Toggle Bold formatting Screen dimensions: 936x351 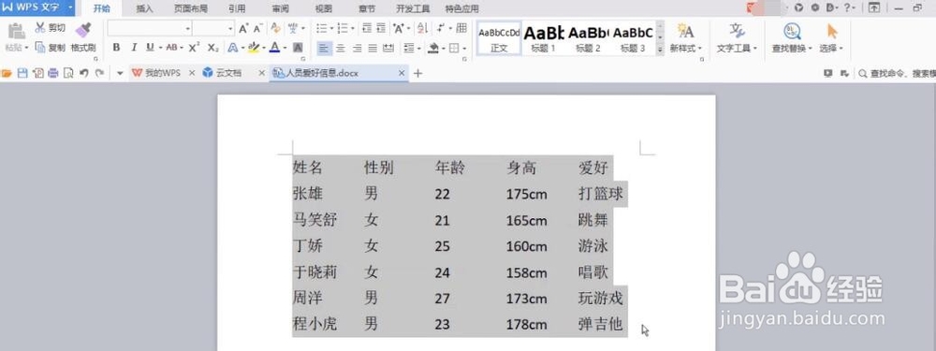coord(116,47)
